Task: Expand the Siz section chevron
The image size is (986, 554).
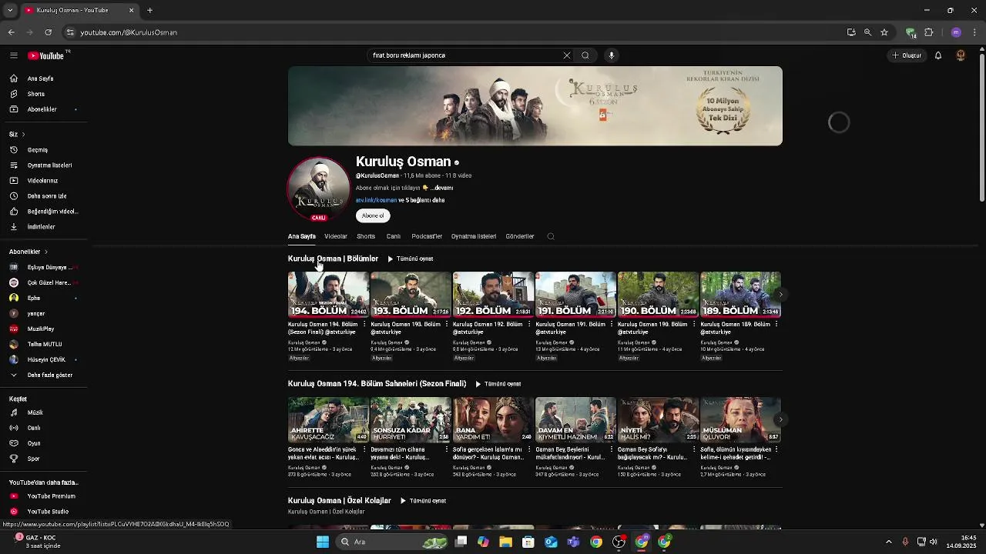Action: point(23,135)
